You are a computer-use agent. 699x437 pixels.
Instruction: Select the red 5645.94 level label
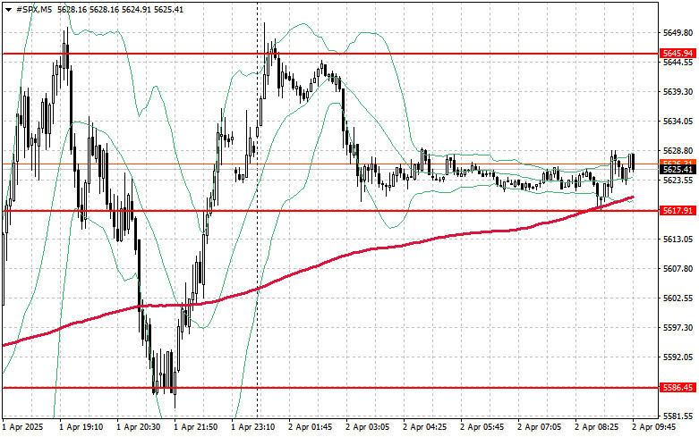(x=678, y=54)
